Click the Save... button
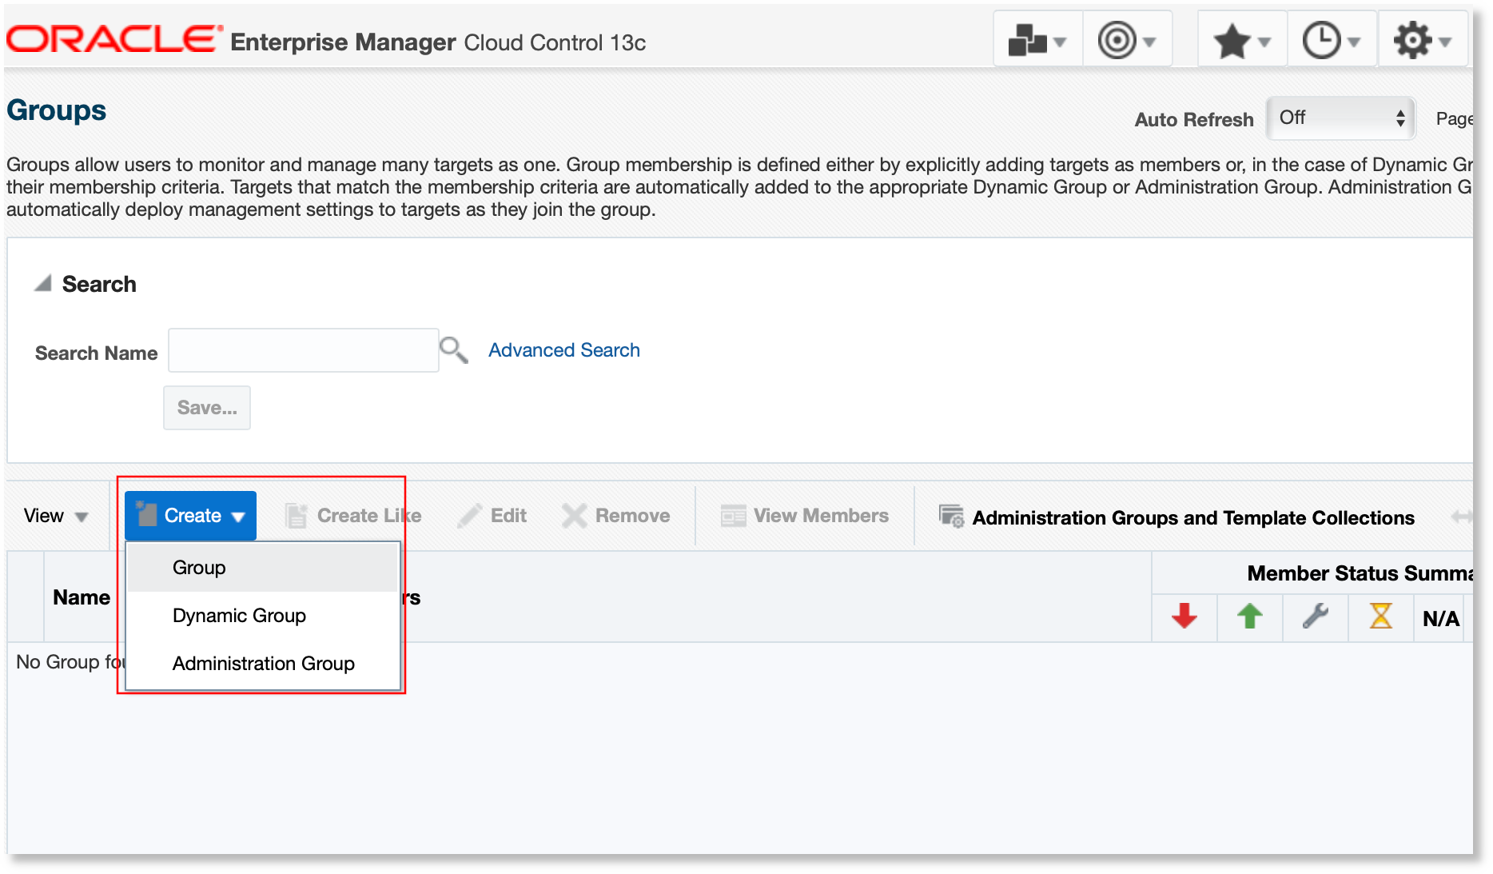1493x874 pixels. coord(207,408)
